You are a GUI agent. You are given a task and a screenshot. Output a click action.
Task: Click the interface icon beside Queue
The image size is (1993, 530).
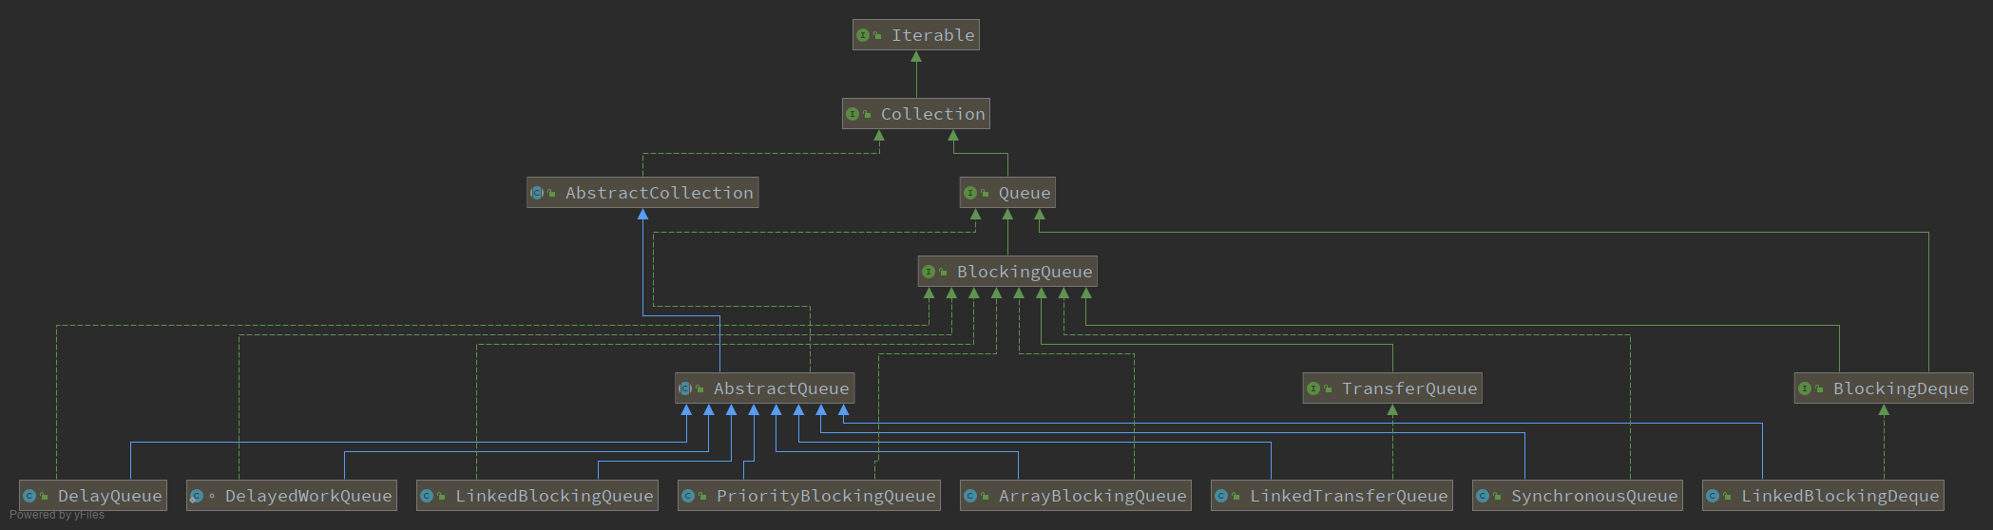tap(970, 193)
